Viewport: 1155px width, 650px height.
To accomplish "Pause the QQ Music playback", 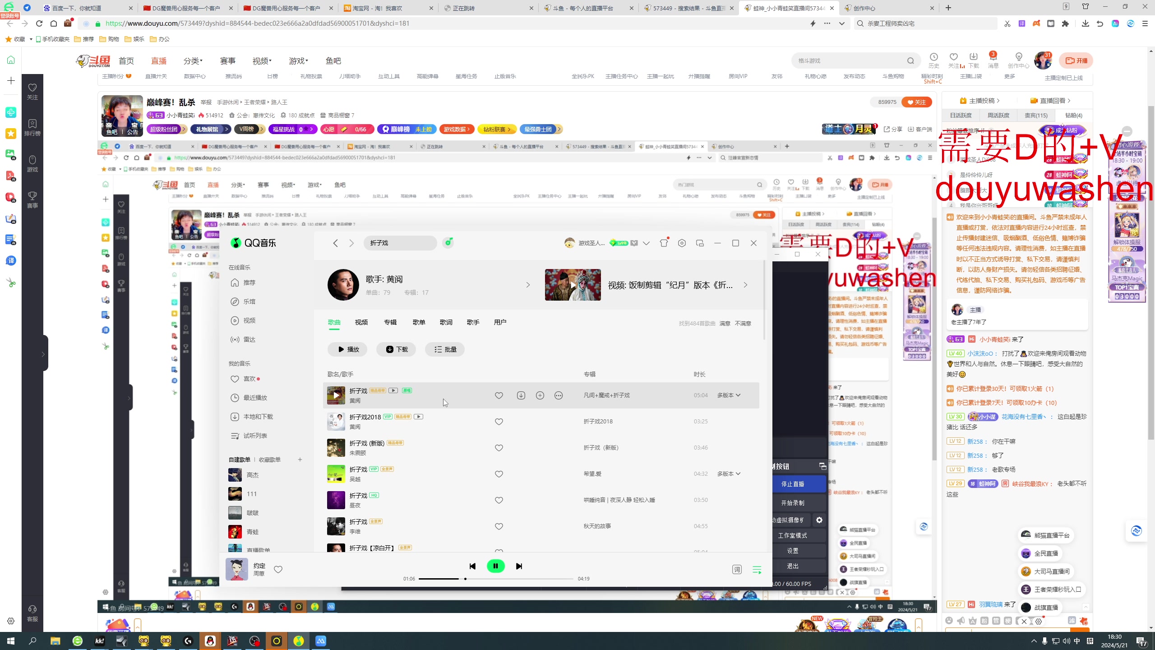I will pyautogui.click(x=495, y=566).
